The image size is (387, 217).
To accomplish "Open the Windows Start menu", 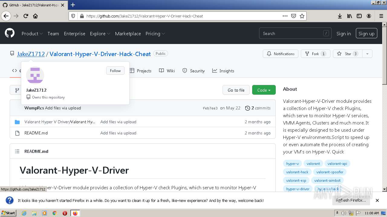I will (x=8, y=213).
